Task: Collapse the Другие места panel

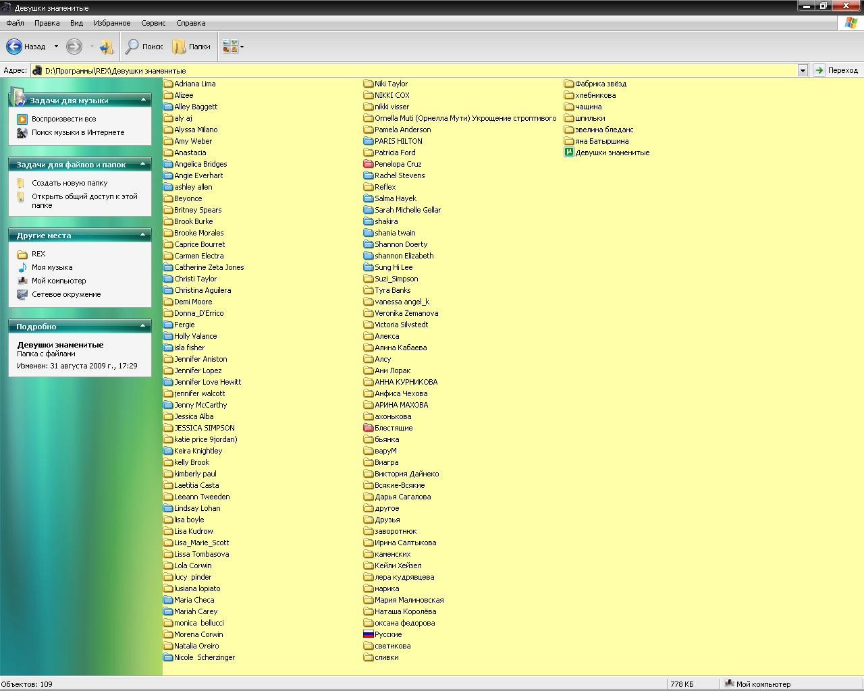Action: [x=143, y=235]
